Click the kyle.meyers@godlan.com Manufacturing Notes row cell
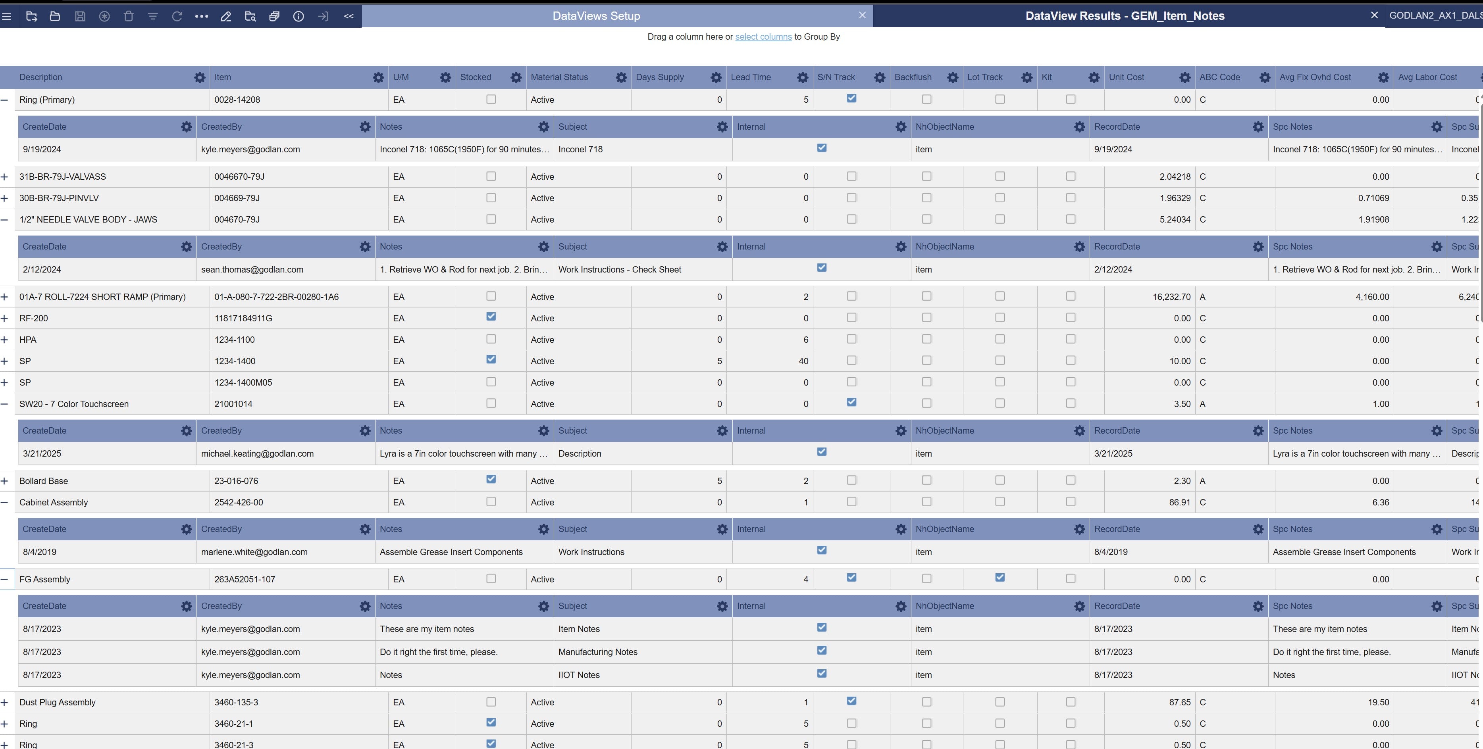This screenshot has width=1483, height=749. click(x=250, y=652)
